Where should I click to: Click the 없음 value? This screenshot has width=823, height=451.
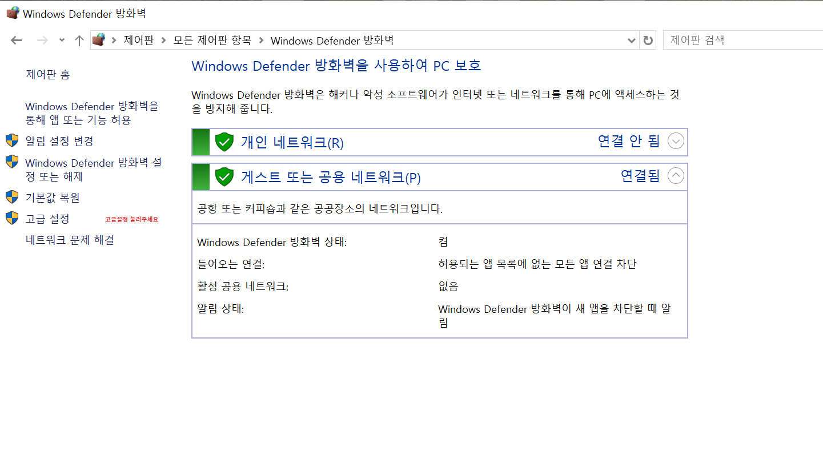pyautogui.click(x=448, y=287)
